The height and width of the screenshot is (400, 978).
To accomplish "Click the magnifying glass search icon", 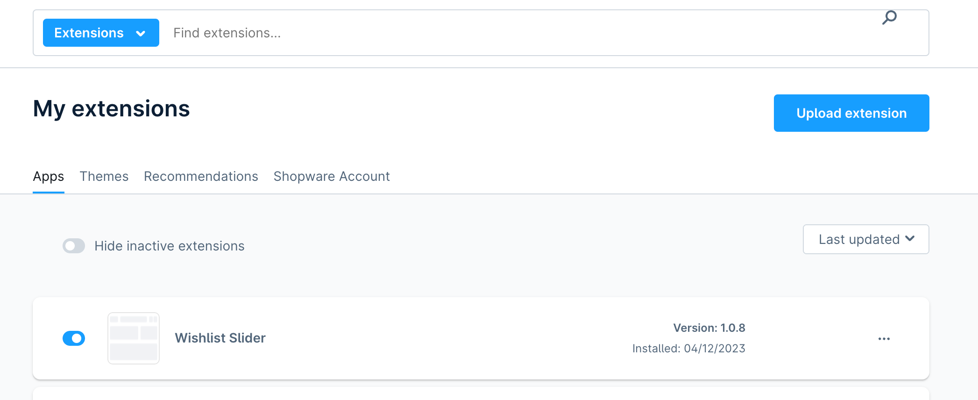I will coord(889,18).
